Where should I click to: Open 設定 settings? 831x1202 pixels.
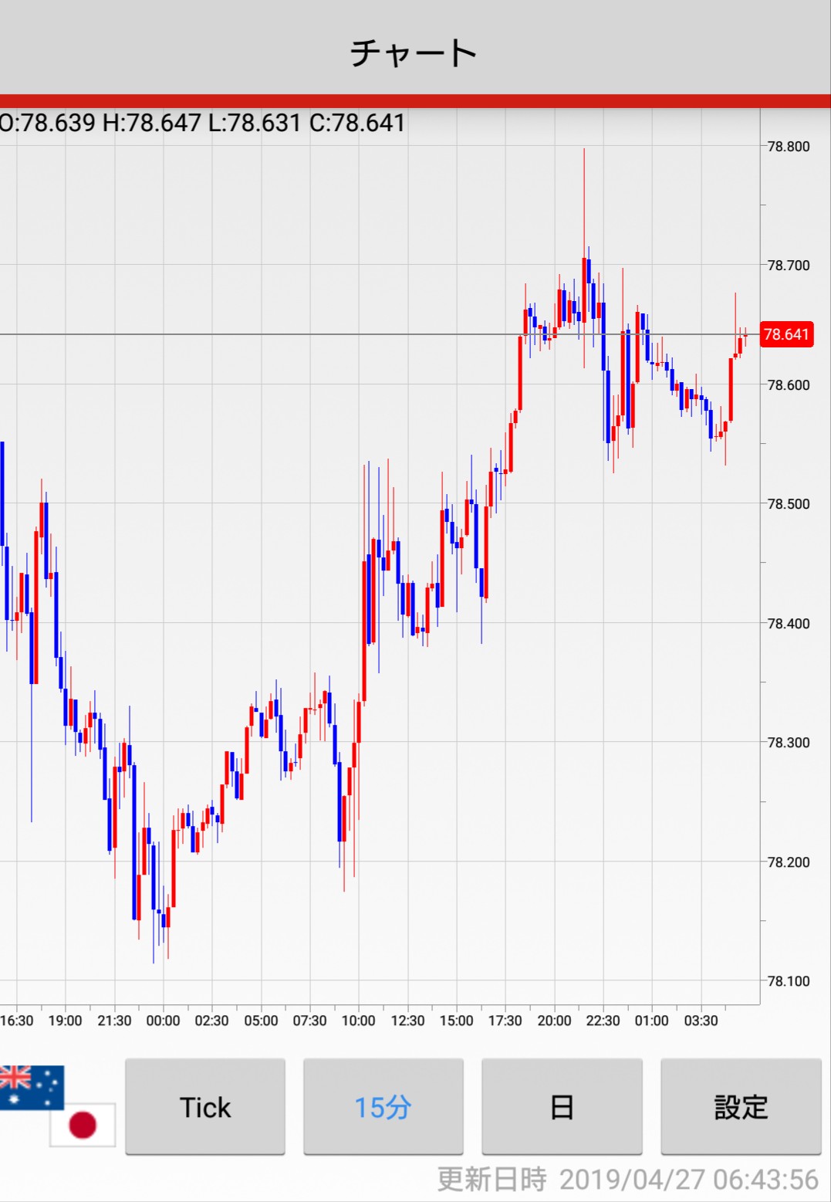click(x=741, y=1107)
